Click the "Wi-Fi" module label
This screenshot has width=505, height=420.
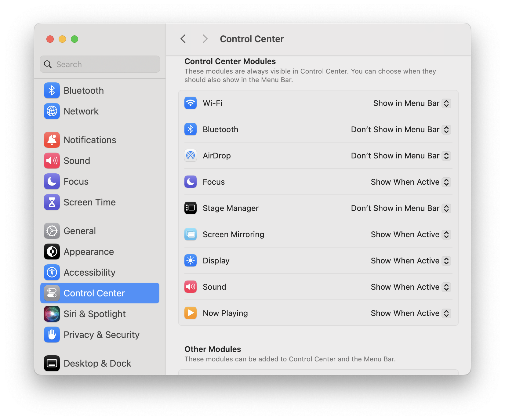(213, 103)
